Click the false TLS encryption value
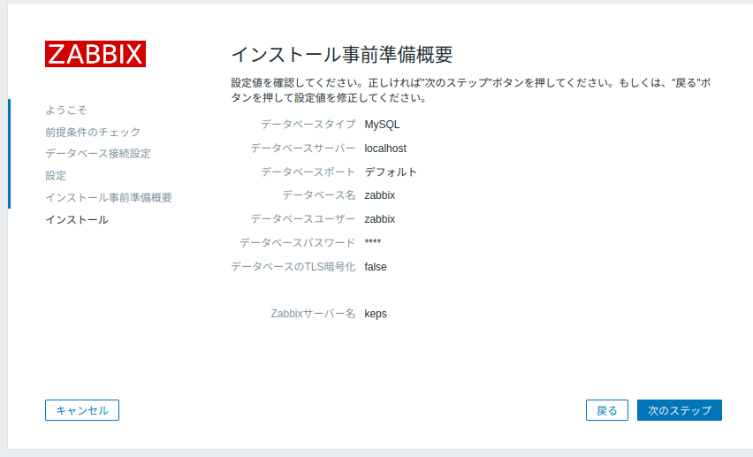This screenshot has width=753, height=457. 376,266
